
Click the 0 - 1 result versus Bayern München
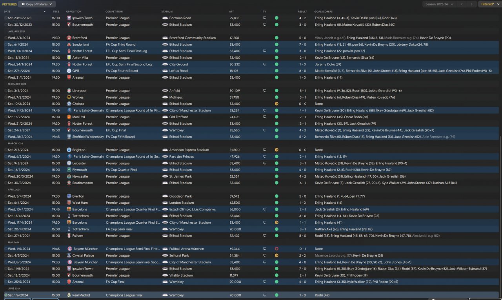tap(302, 249)
